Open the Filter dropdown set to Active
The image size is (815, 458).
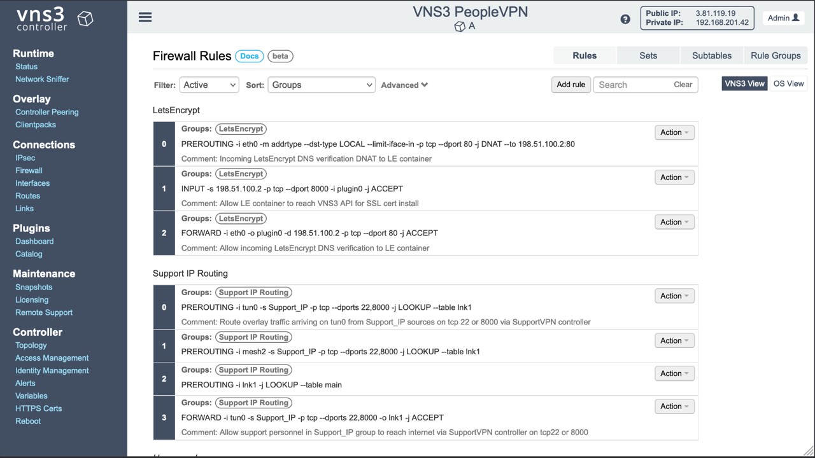[x=209, y=85]
